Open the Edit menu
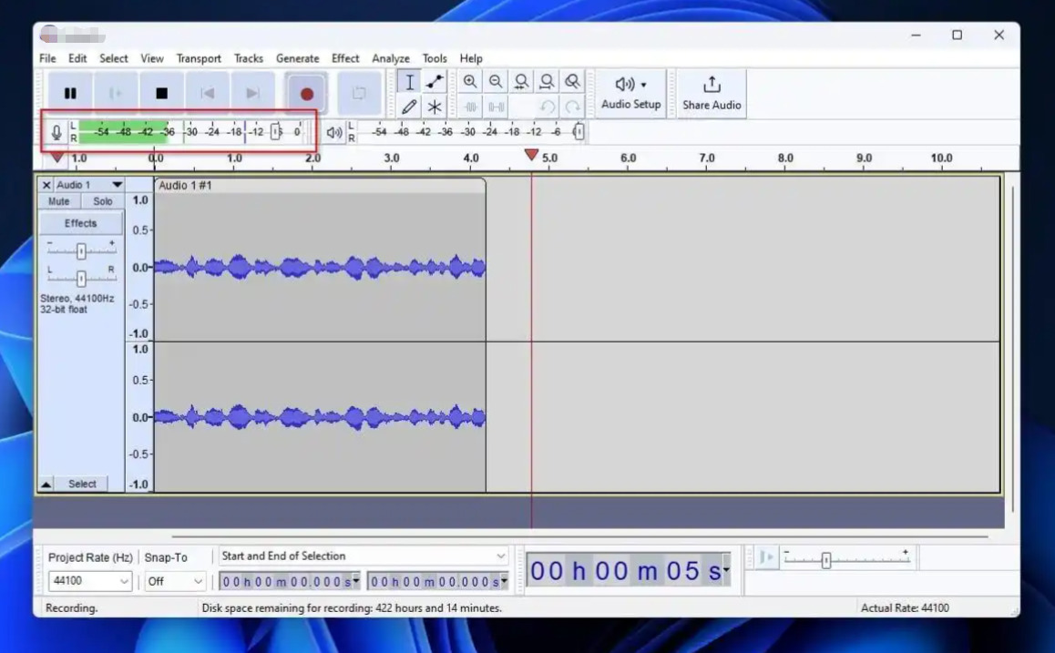Image resolution: width=1055 pixels, height=653 pixels. (x=77, y=58)
